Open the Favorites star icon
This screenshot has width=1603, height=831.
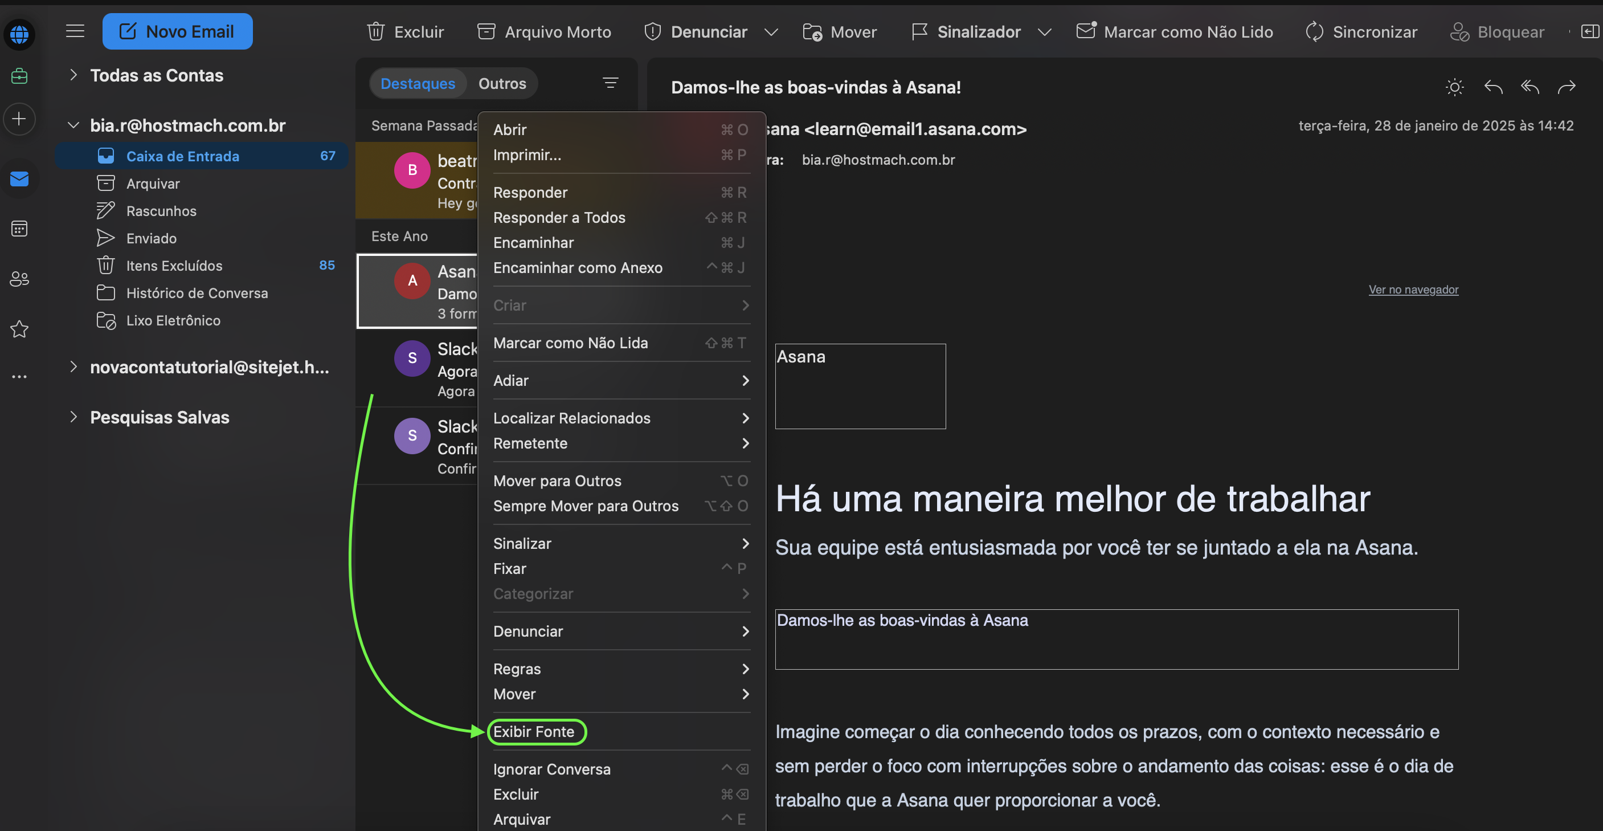tap(19, 329)
